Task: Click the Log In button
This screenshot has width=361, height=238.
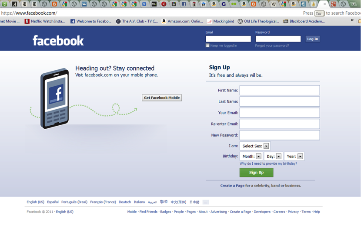Action: click(x=312, y=39)
